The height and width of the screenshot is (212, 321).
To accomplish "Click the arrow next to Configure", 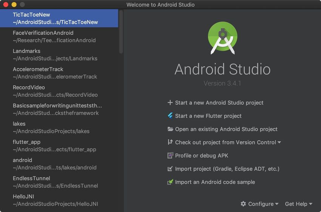I will (x=277, y=204).
